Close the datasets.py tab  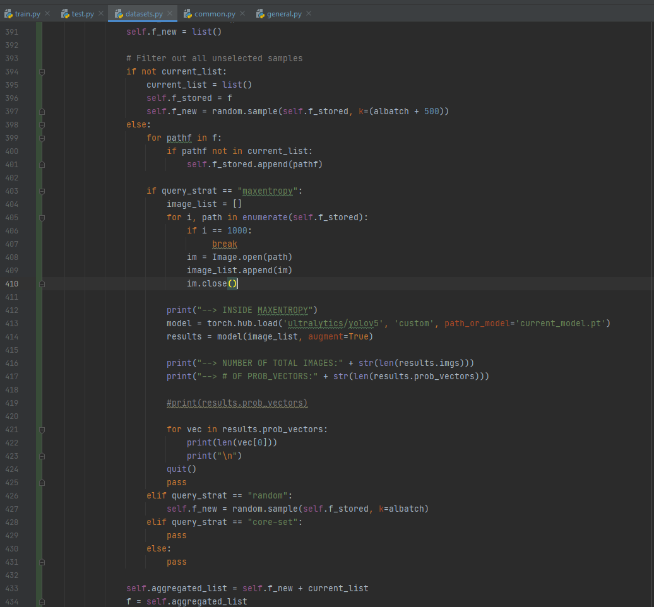click(x=170, y=13)
